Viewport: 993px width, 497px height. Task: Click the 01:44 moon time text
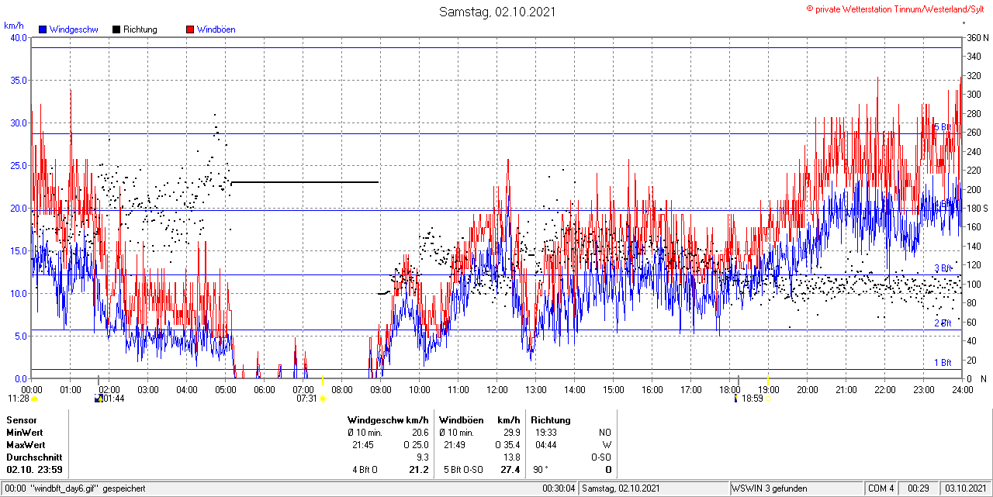point(114,399)
